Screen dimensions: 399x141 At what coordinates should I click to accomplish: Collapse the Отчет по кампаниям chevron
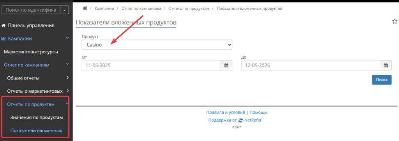click(x=67, y=64)
